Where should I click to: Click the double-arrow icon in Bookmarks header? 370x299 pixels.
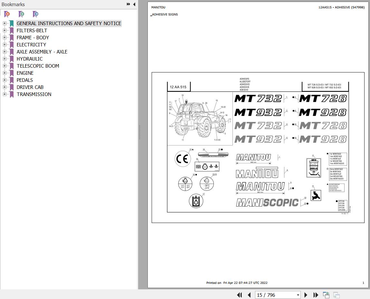tap(128, 4)
